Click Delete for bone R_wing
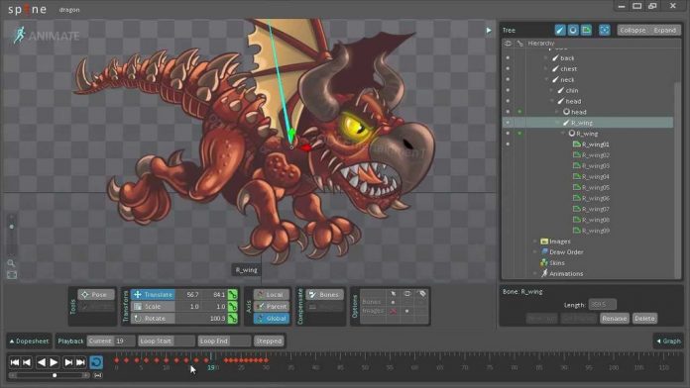Viewport: 690px width, 388px height. [644, 318]
